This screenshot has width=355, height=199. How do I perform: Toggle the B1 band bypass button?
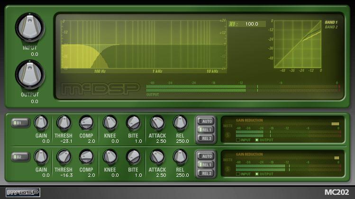point(20,123)
